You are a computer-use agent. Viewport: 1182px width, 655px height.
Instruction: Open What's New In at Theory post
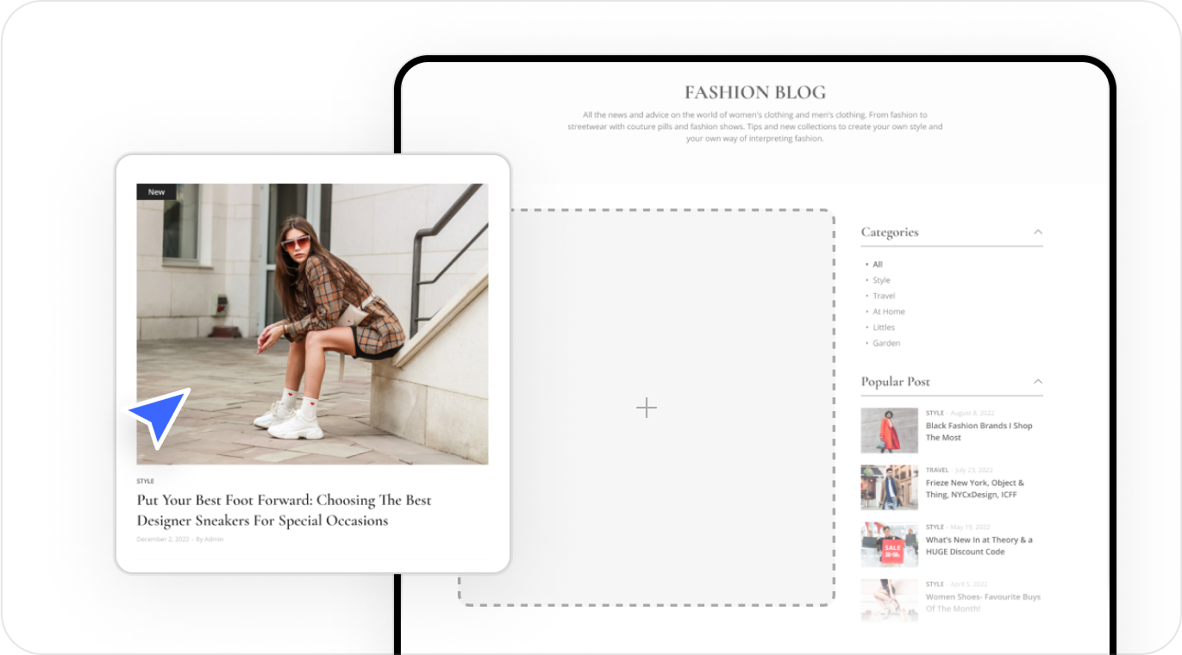[979, 546]
